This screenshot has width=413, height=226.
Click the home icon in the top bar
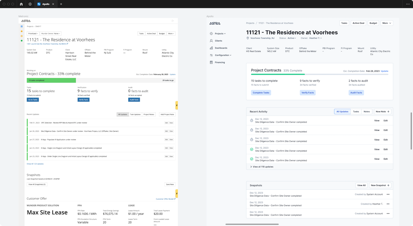[21, 4]
